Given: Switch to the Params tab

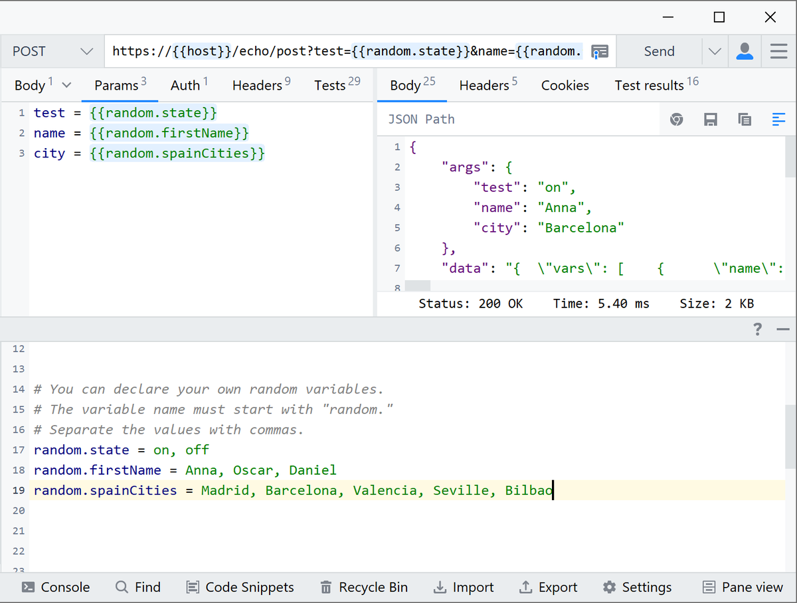Looking at the screenshot, I should pyautogui.click(x=120, y=85).
